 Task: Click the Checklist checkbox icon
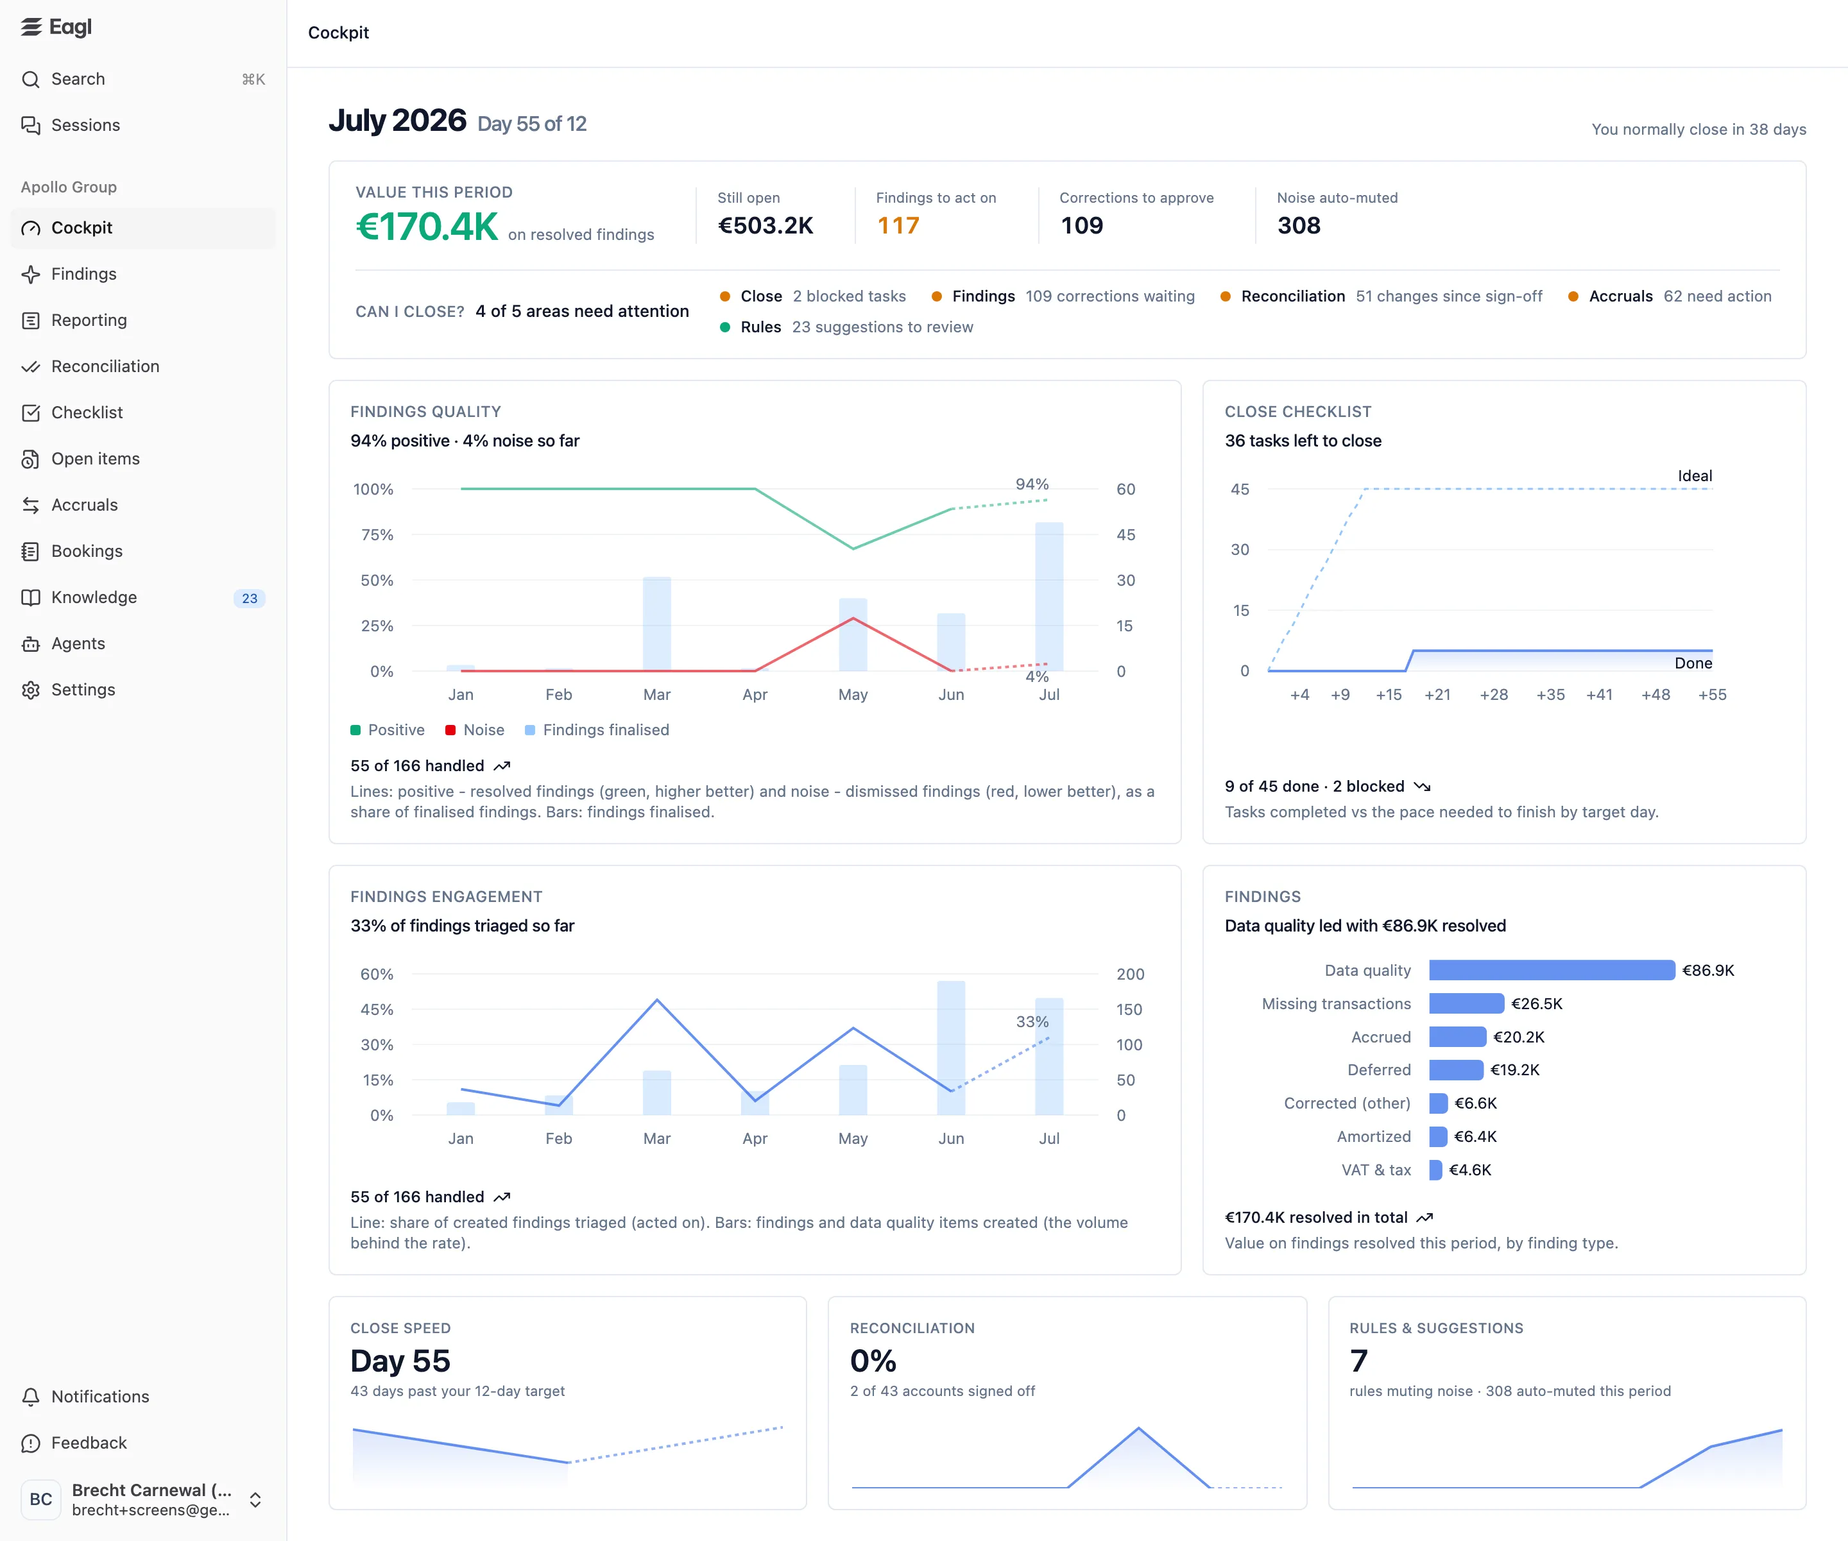point(31,413)
